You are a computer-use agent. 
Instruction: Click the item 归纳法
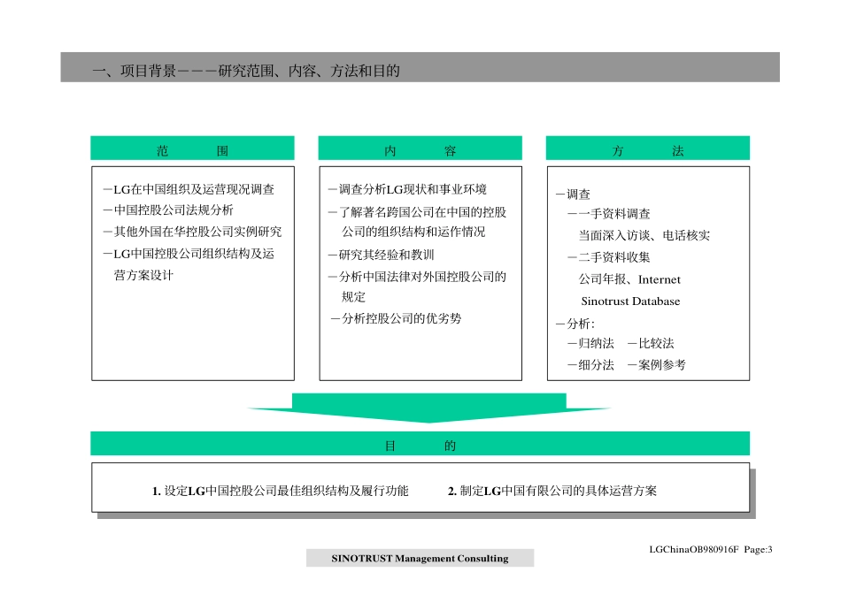click(x=591, y=343)
